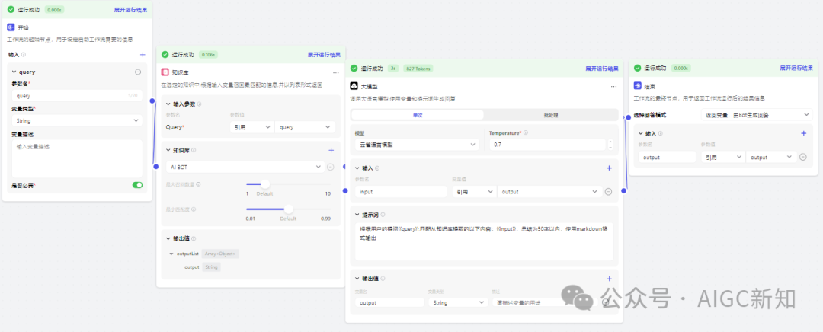The image size is (823, 332).
Task: Click the Start node's purple icon
Action: tap(11, 27)
